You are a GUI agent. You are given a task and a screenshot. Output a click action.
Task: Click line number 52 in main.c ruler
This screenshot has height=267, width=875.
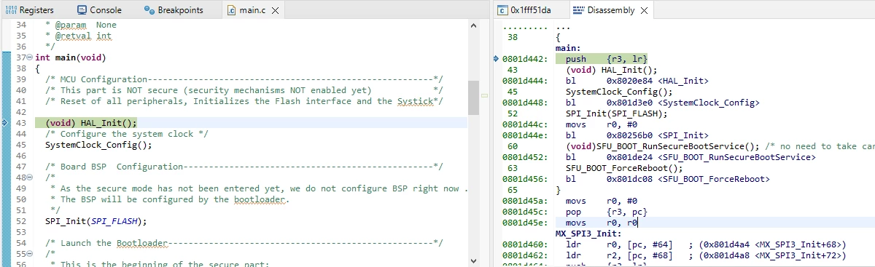20,221
